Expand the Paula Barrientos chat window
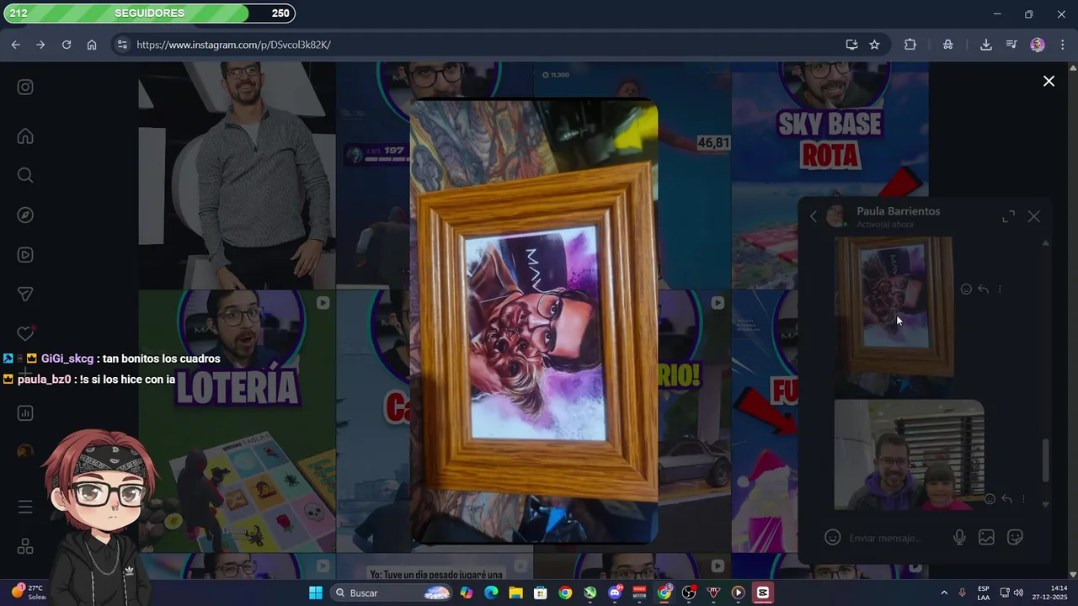Viewport: 1078px width, 606px height. click(1008, 216)
